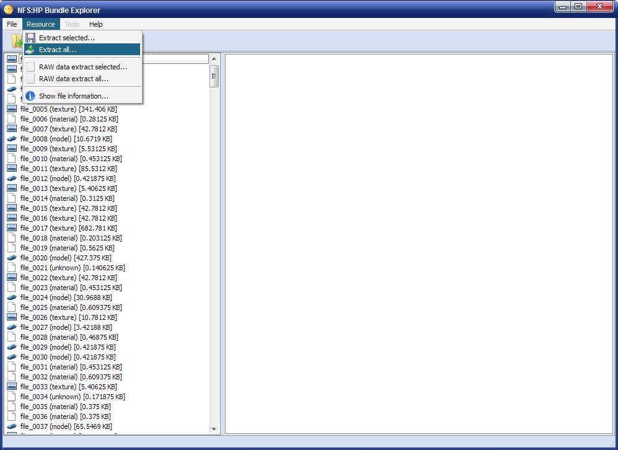The image size is (618, 450).
Task: Open the Help menu
Action: 96,24
